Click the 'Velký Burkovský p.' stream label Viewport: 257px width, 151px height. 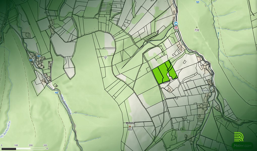coord(66,104)
